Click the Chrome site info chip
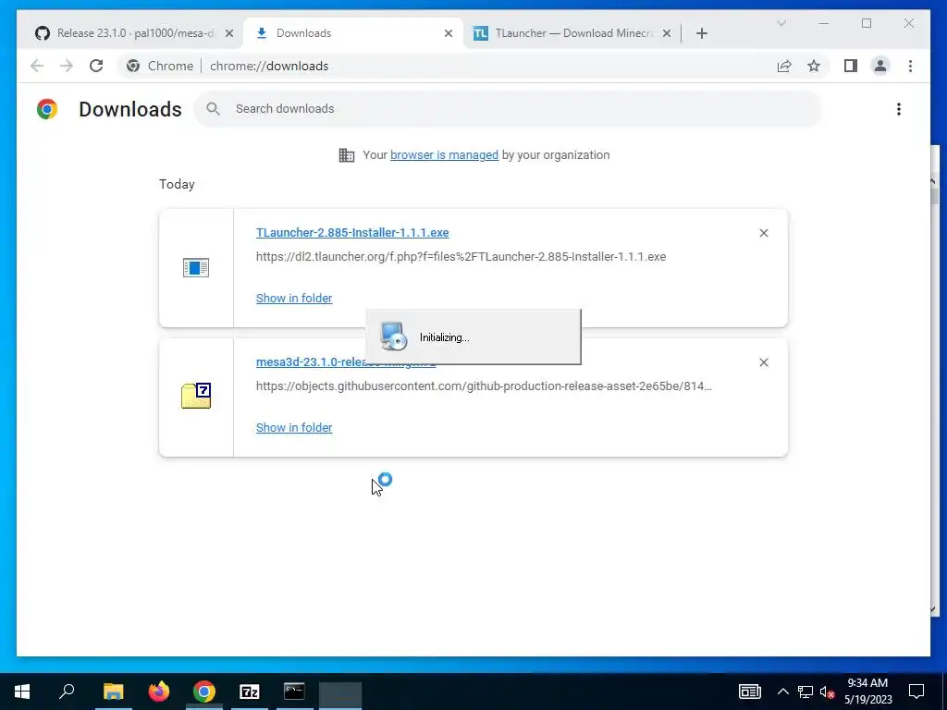 click(x=160, y=66)
